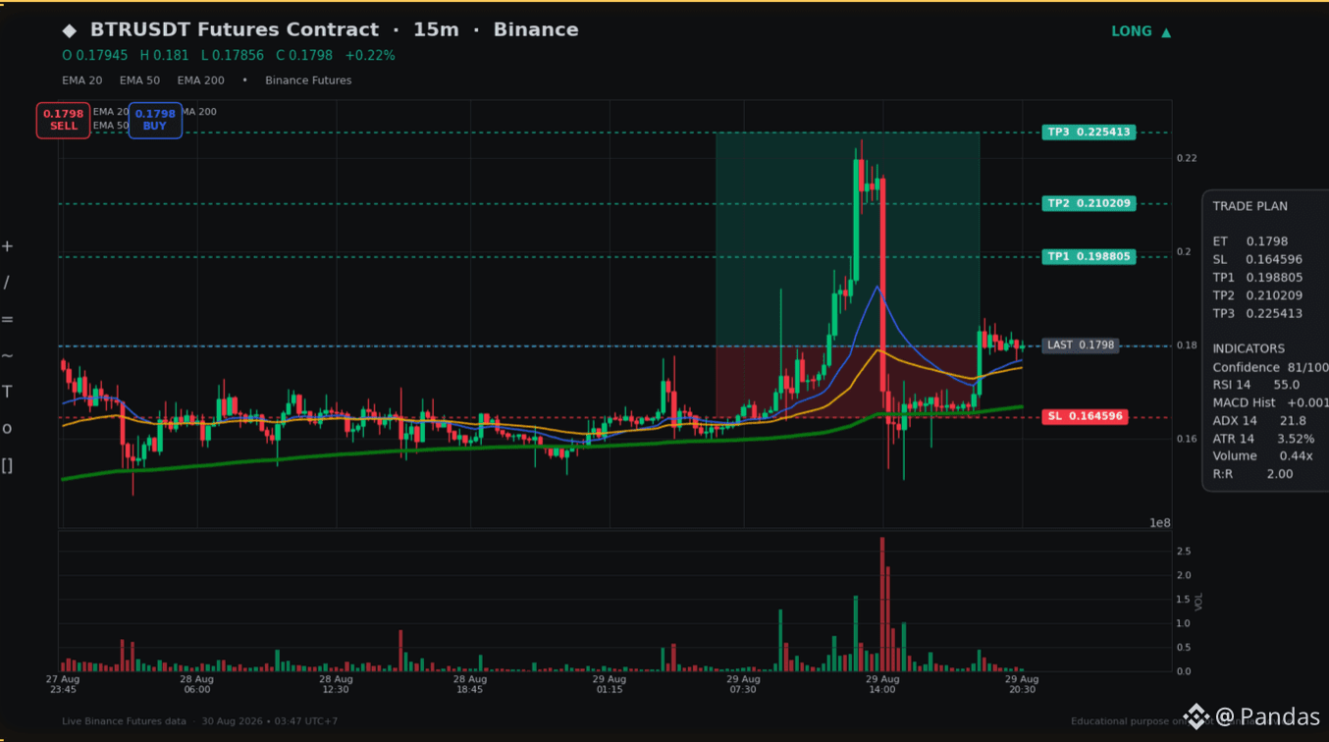Screen dimensions: 1329x742
Task: Click the blue BUY 0.1798 button
Action: [x=155, y=120]
